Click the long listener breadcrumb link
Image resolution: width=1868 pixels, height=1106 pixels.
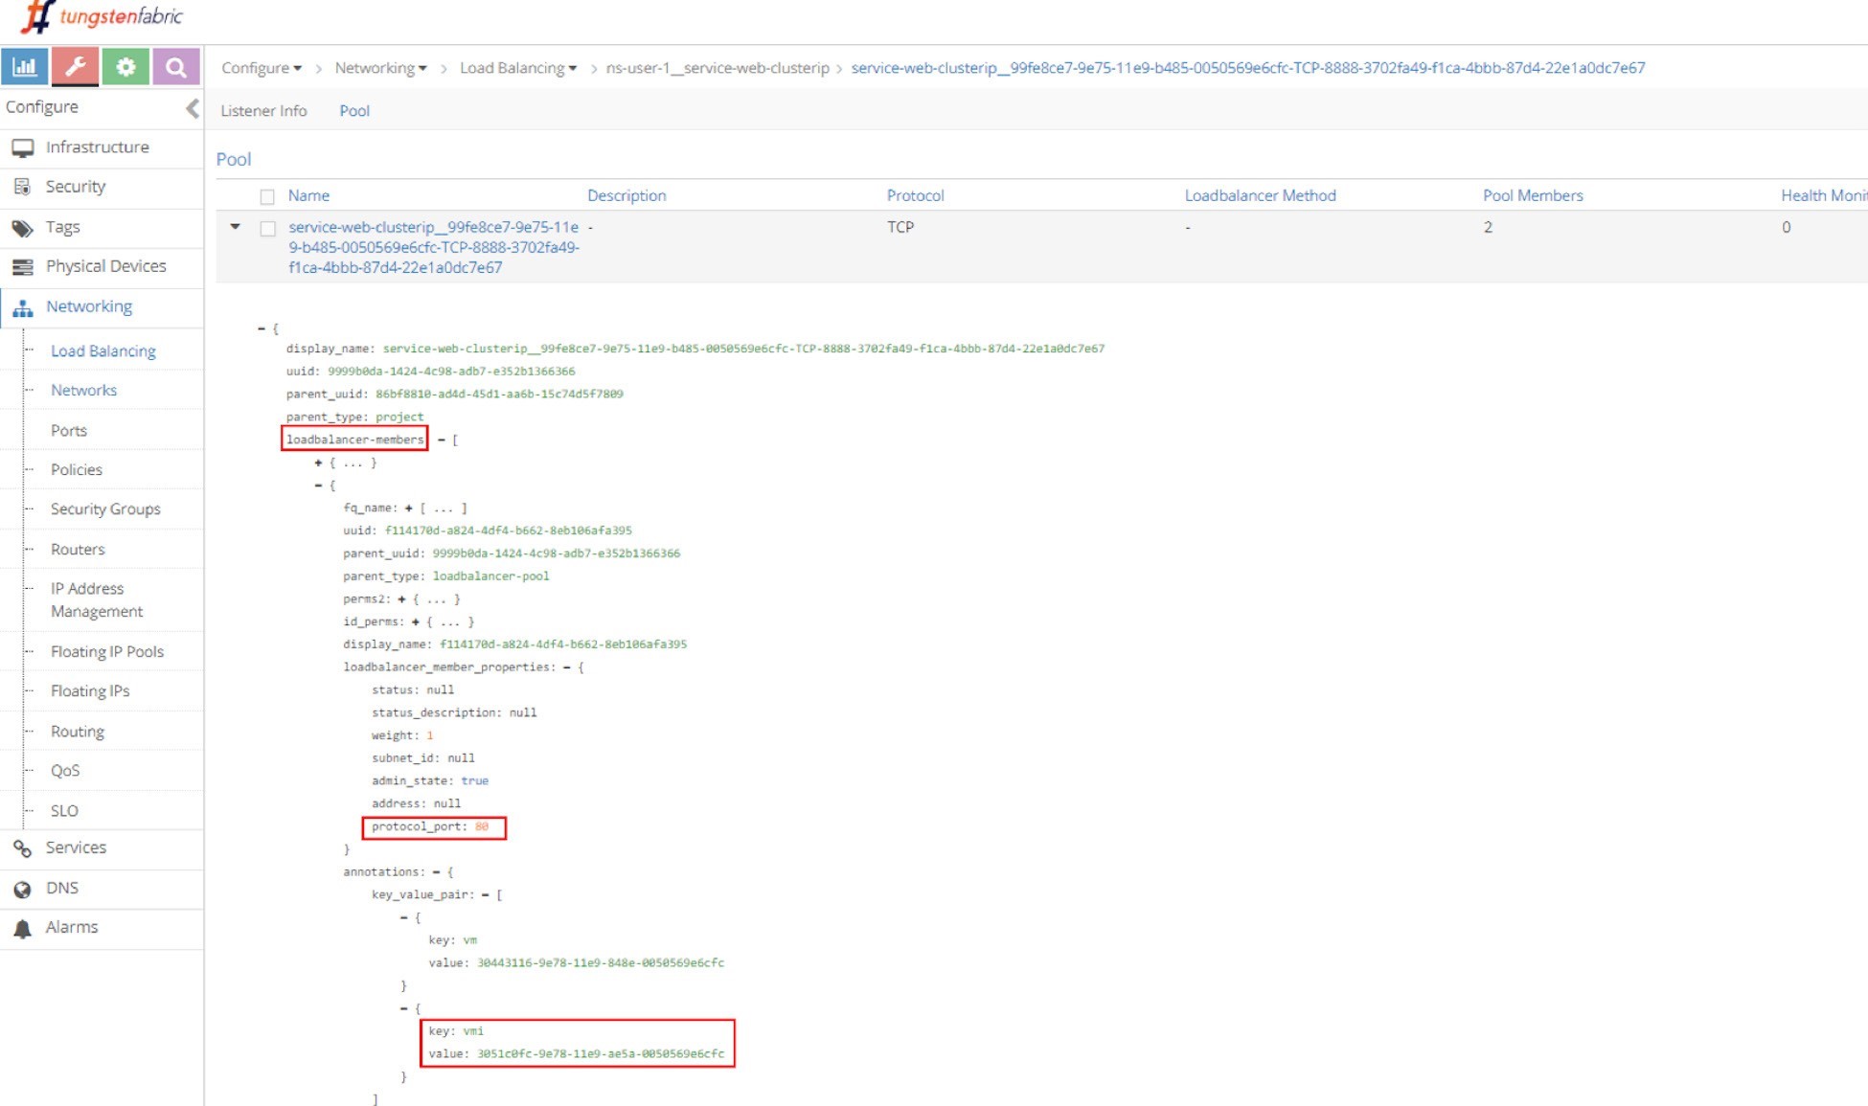click(x=1248, y=68)
